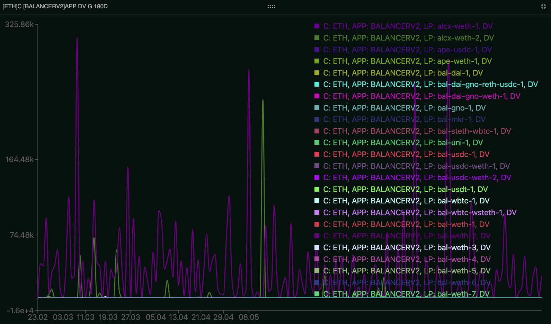Click the panel collapse icon top right
Image resolution: width=551 pixels, height=324 pixels.
coord(543,6)
